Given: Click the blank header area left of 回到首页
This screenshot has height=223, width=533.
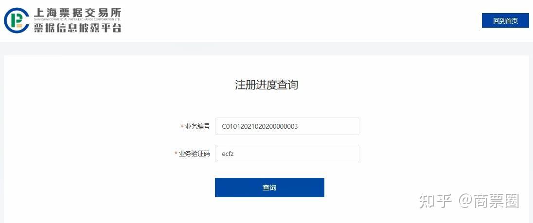Looking at the screenshot, I should tap(299, 20).
